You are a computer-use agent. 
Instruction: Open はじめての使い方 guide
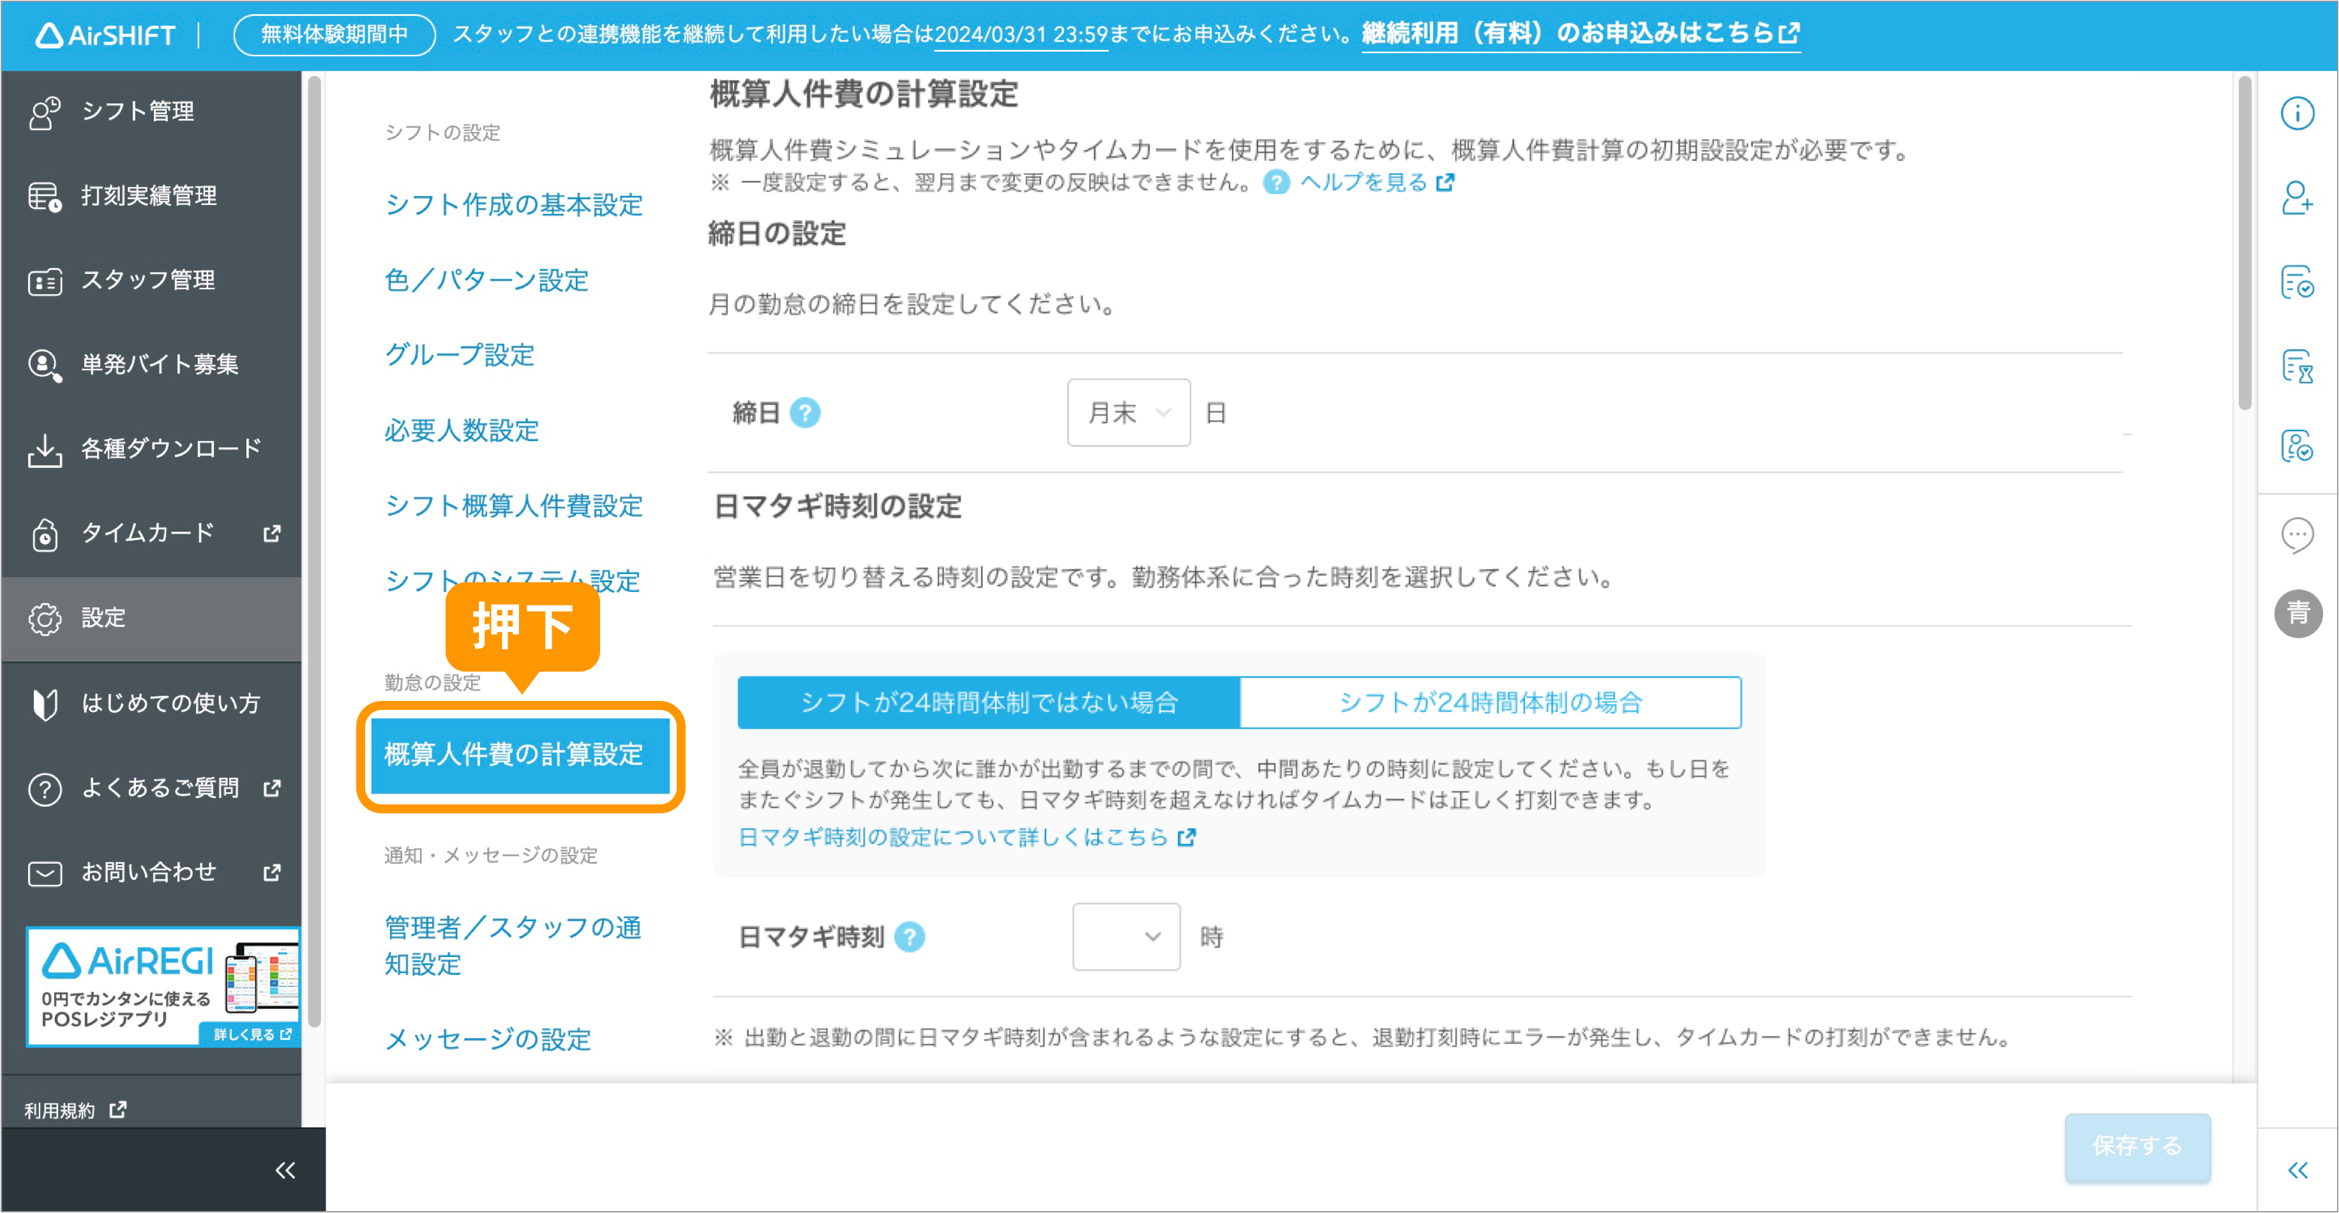[x=151, y=704]
